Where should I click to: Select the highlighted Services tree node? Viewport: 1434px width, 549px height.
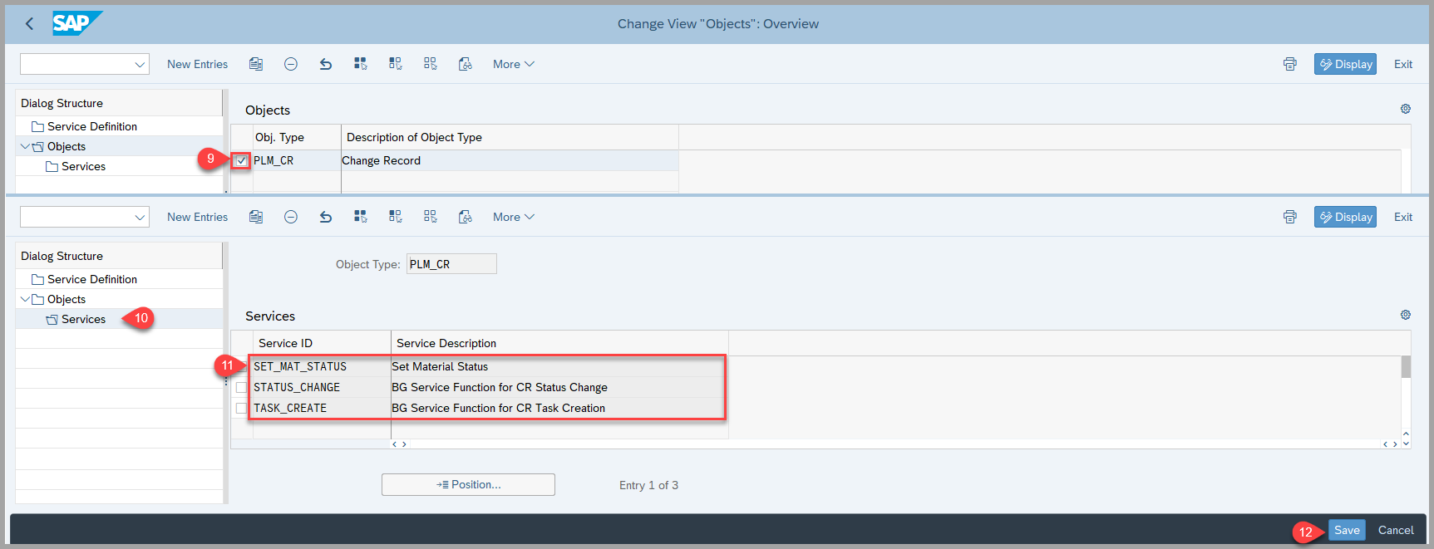[83, 319]
